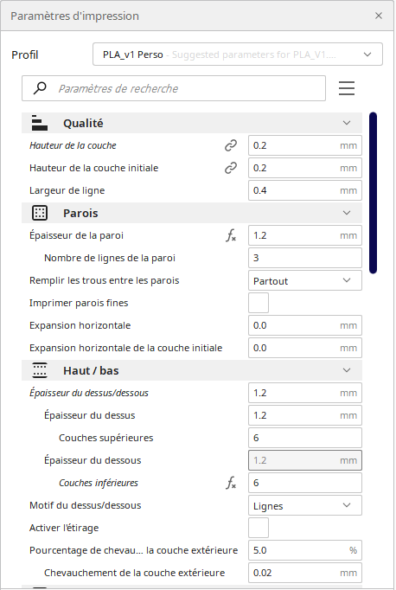Edit Épaisseur du dessus value field

[305, 415]
